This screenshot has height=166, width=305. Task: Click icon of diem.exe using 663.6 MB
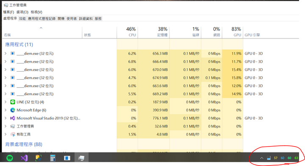13,86
